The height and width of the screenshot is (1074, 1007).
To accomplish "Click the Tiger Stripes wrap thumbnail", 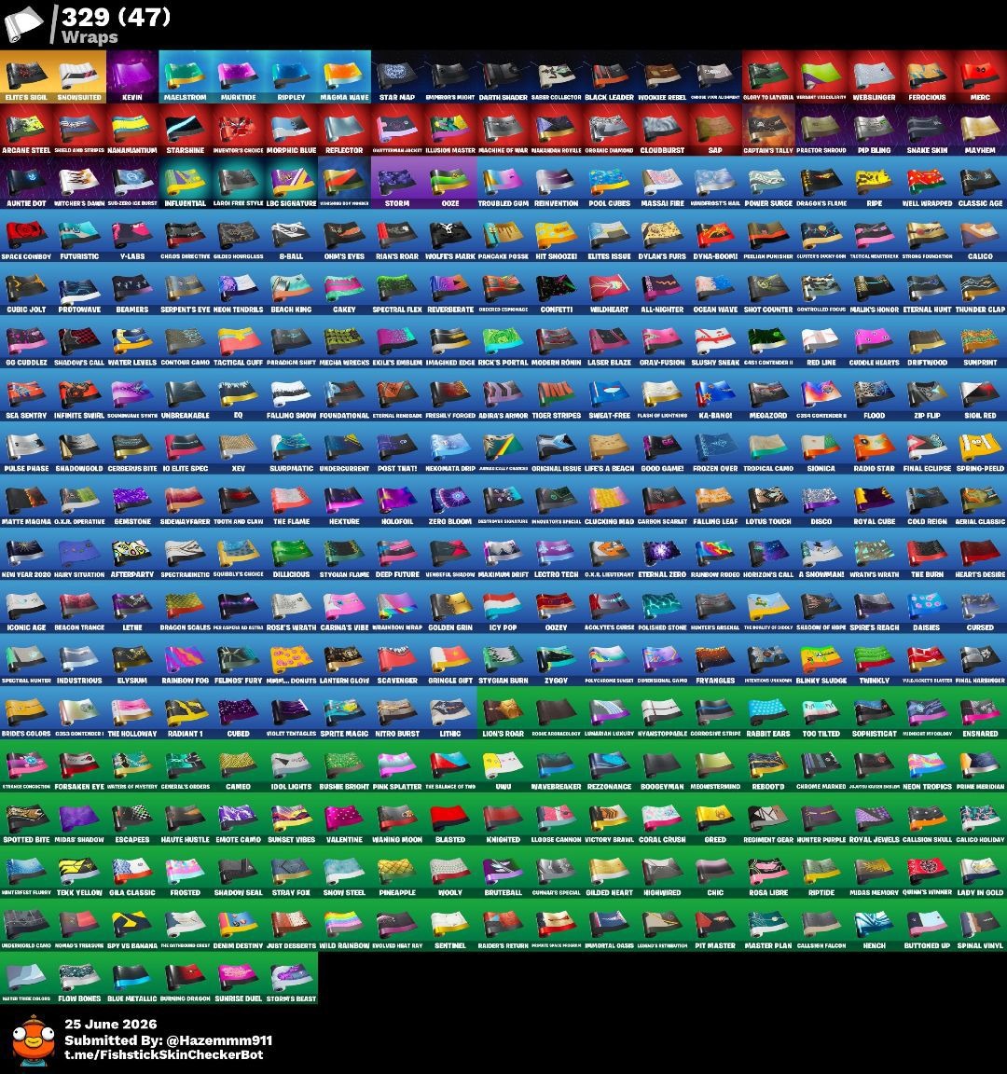I will (x=557, y=394).
